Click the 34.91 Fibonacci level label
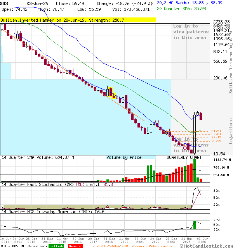This screenshot has height=248, width=233. coord(216,131)
